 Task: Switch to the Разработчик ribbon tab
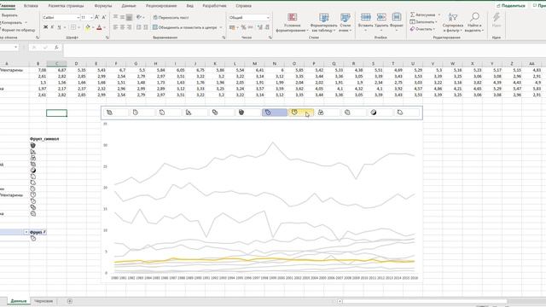(x=214, y=6)
